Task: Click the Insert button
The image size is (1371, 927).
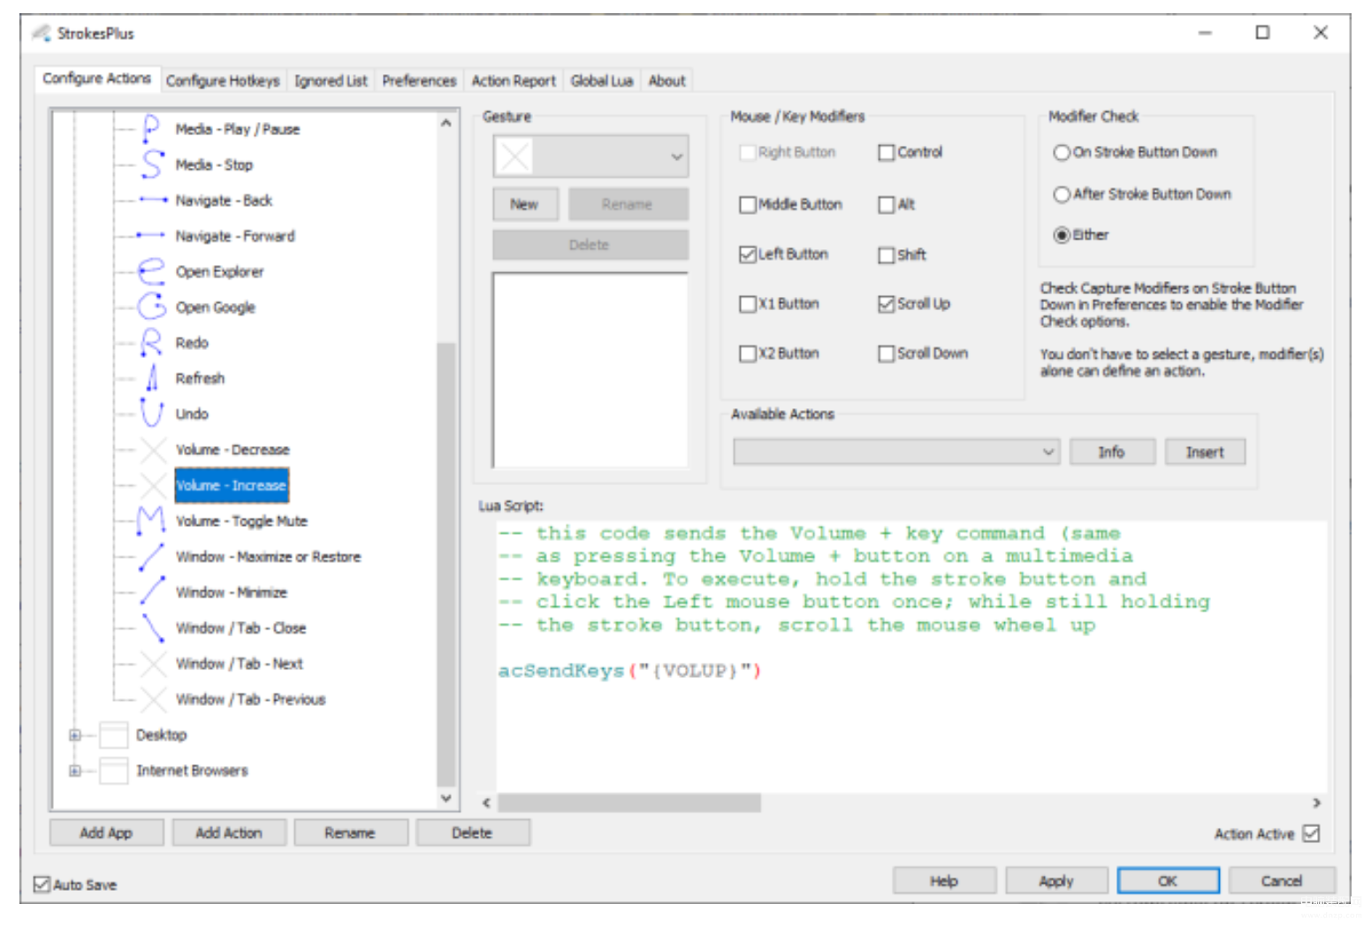Action: (x=1205, y=452)
